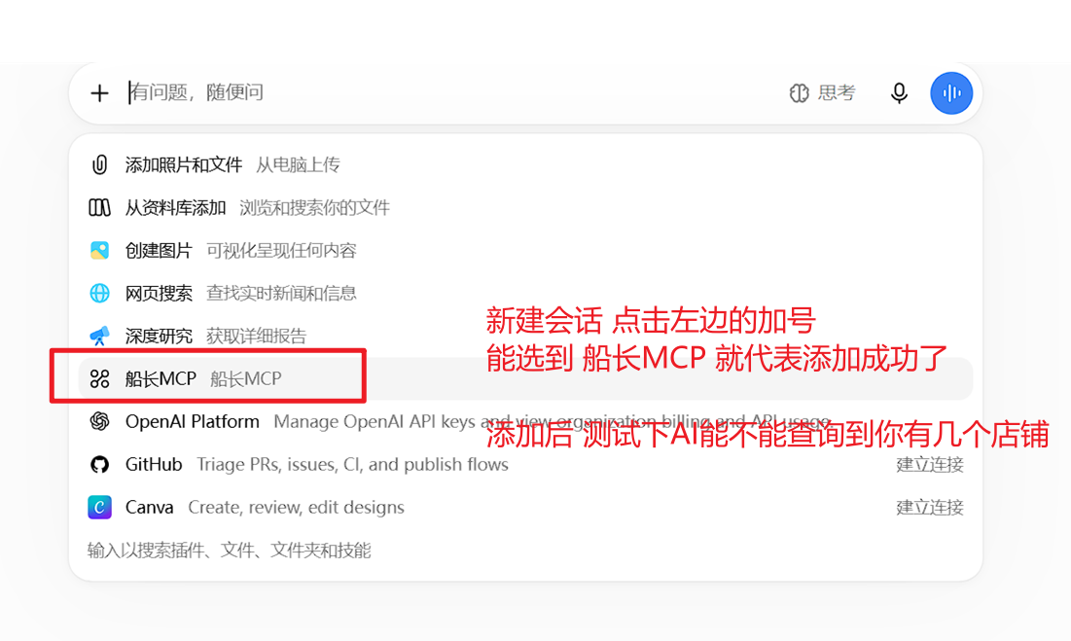1071x641 pixels.
Task: Click the 从电脑上传 description text
Action: [298, 164]
